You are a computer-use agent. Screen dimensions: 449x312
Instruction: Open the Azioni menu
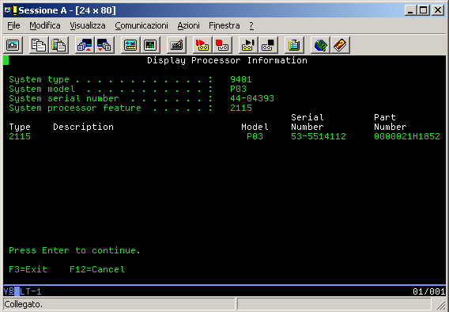188,25
